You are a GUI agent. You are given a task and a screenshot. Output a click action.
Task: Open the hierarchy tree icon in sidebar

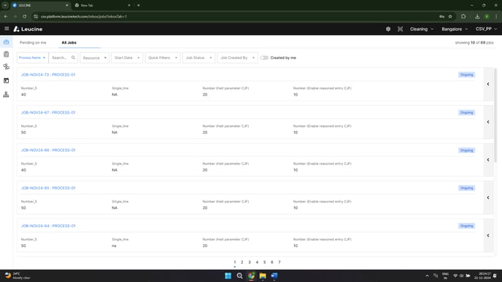(x=6, y=94)
